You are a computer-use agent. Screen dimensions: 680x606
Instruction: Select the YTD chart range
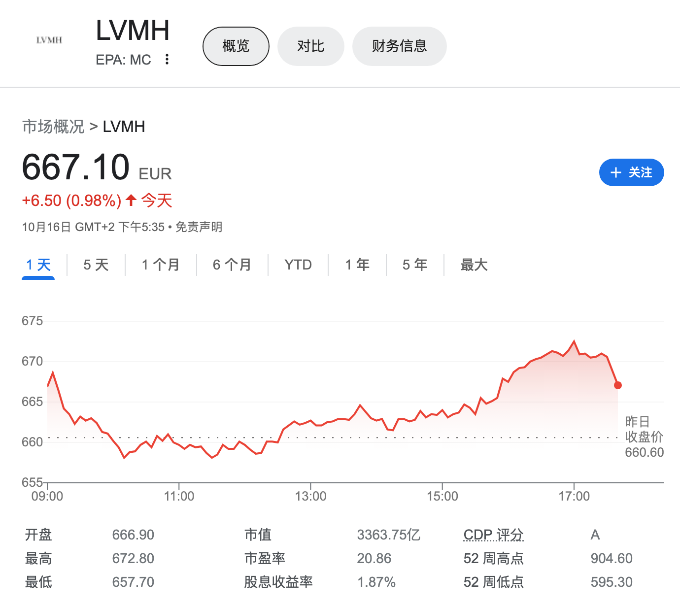tap(298, 265)
